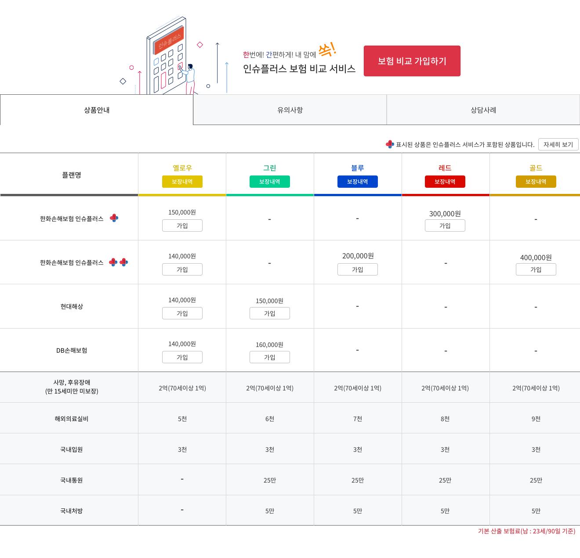Viewport: 580px width, 558px height.
Task: Open 보장내역 for the 옐로우 plan
Action: point(182,182)
